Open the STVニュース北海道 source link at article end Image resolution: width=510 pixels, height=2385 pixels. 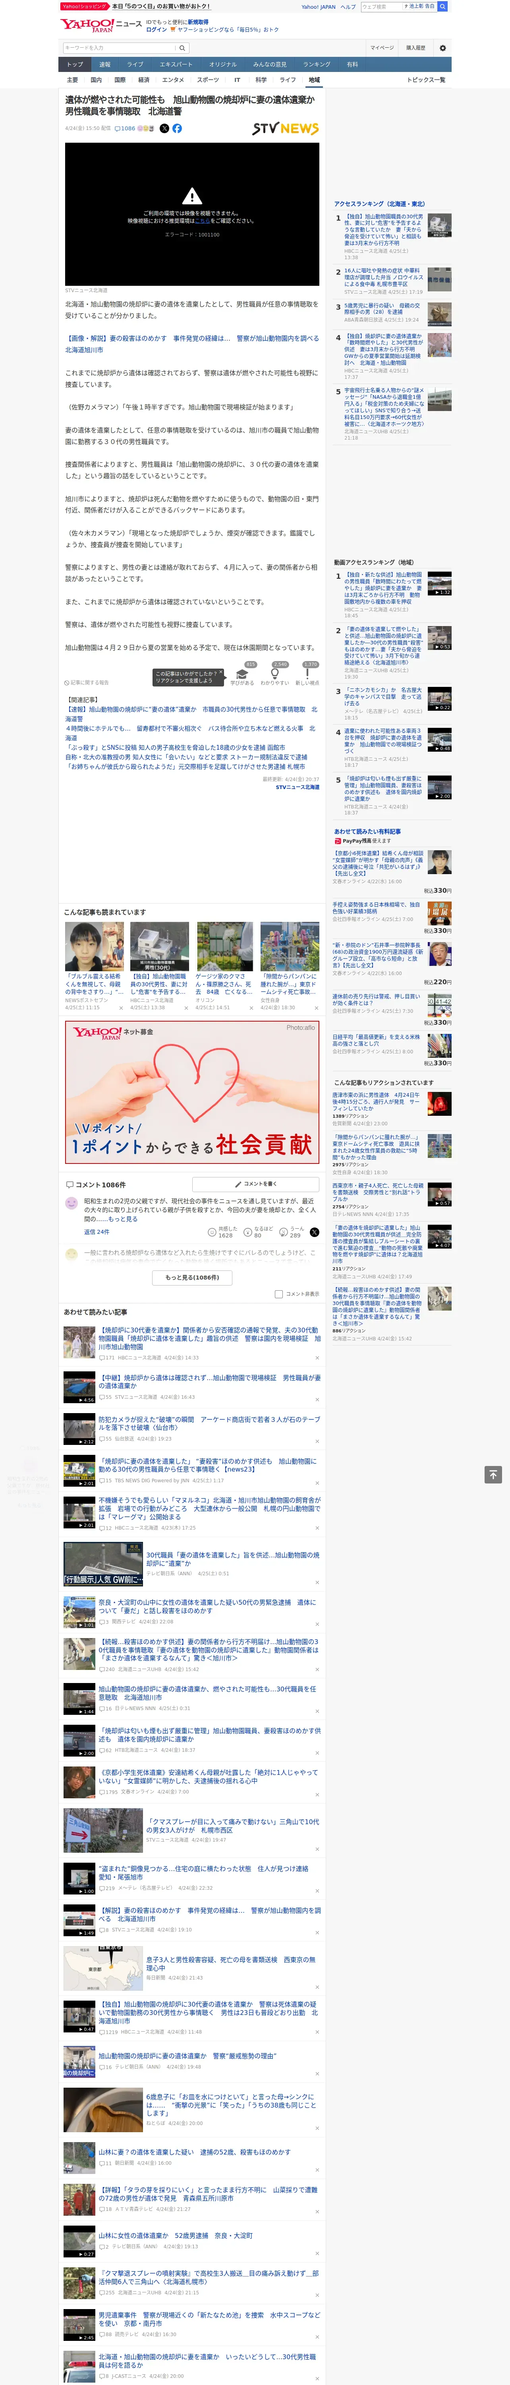point(297,788)
